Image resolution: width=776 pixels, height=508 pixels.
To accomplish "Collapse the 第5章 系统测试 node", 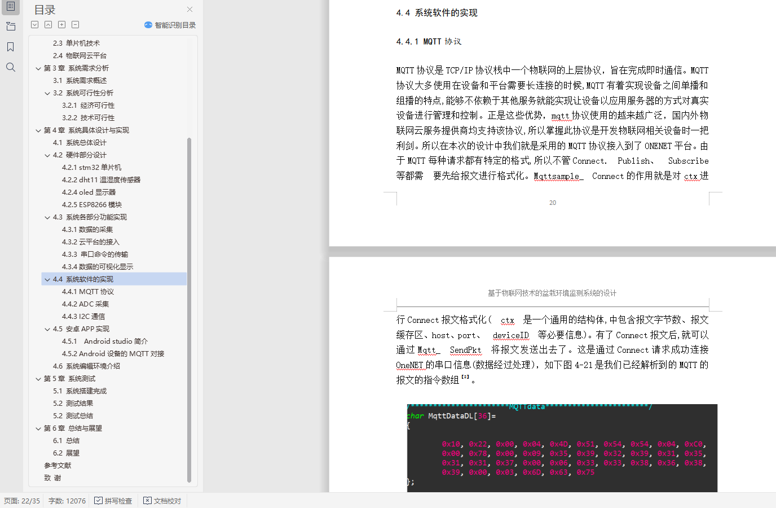I will (38, 379).
